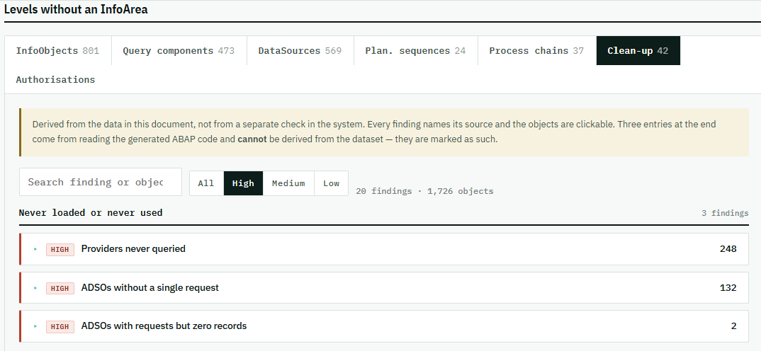Show All severity findings

point(206,183)
